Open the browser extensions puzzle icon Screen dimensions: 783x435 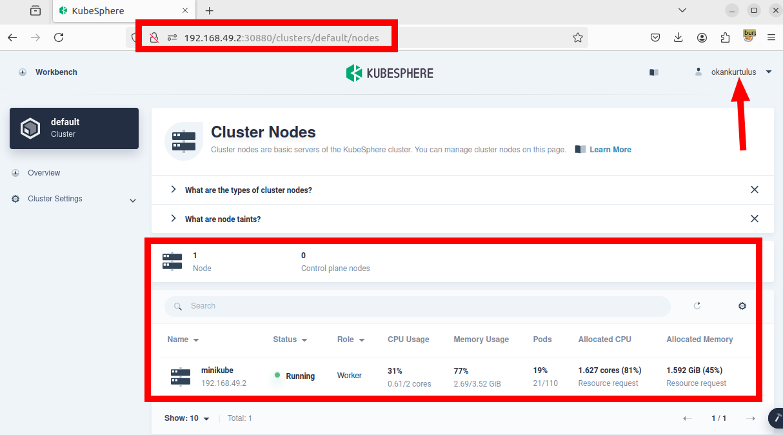coord(725,37)
